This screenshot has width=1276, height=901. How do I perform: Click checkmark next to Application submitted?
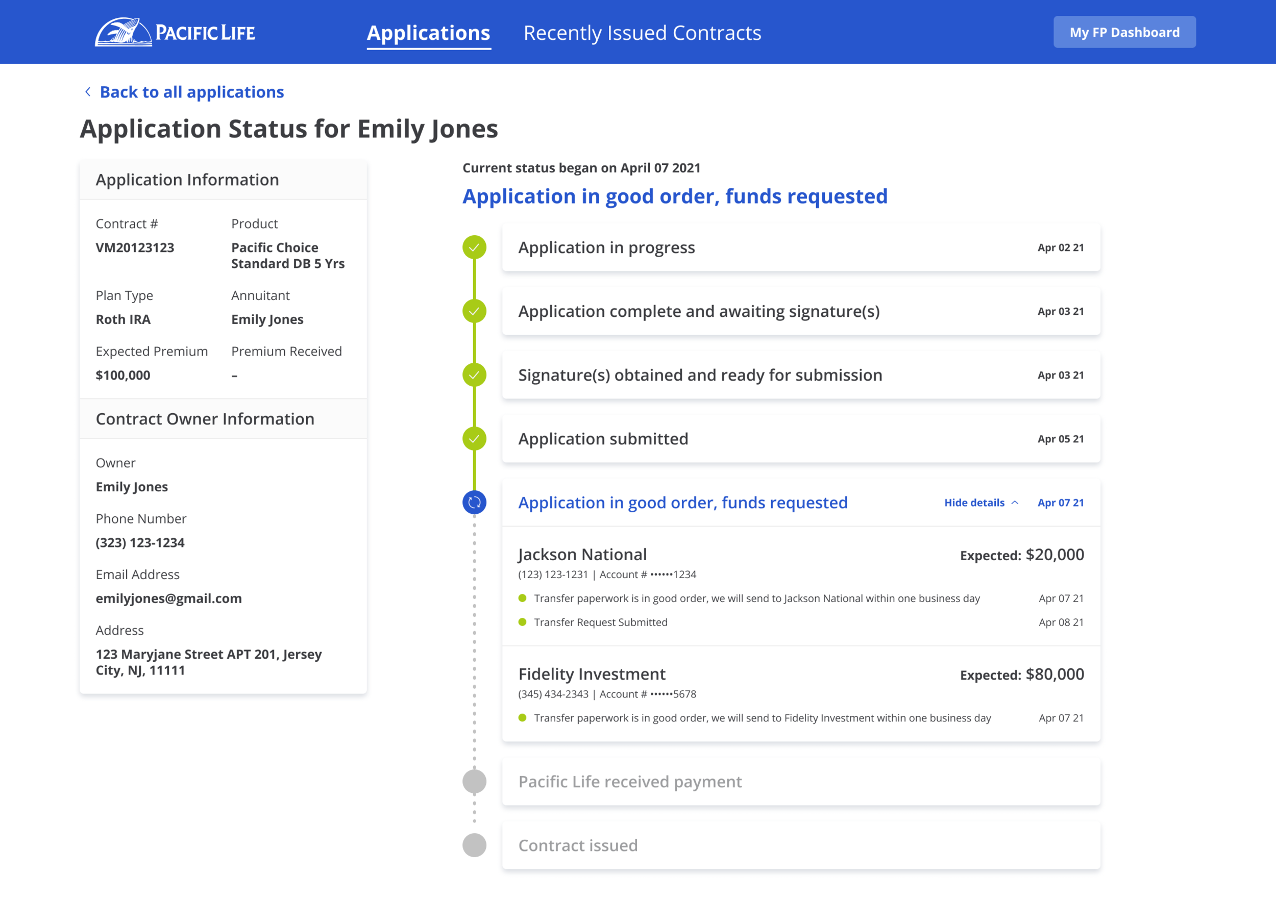click(x=474, y=439)
